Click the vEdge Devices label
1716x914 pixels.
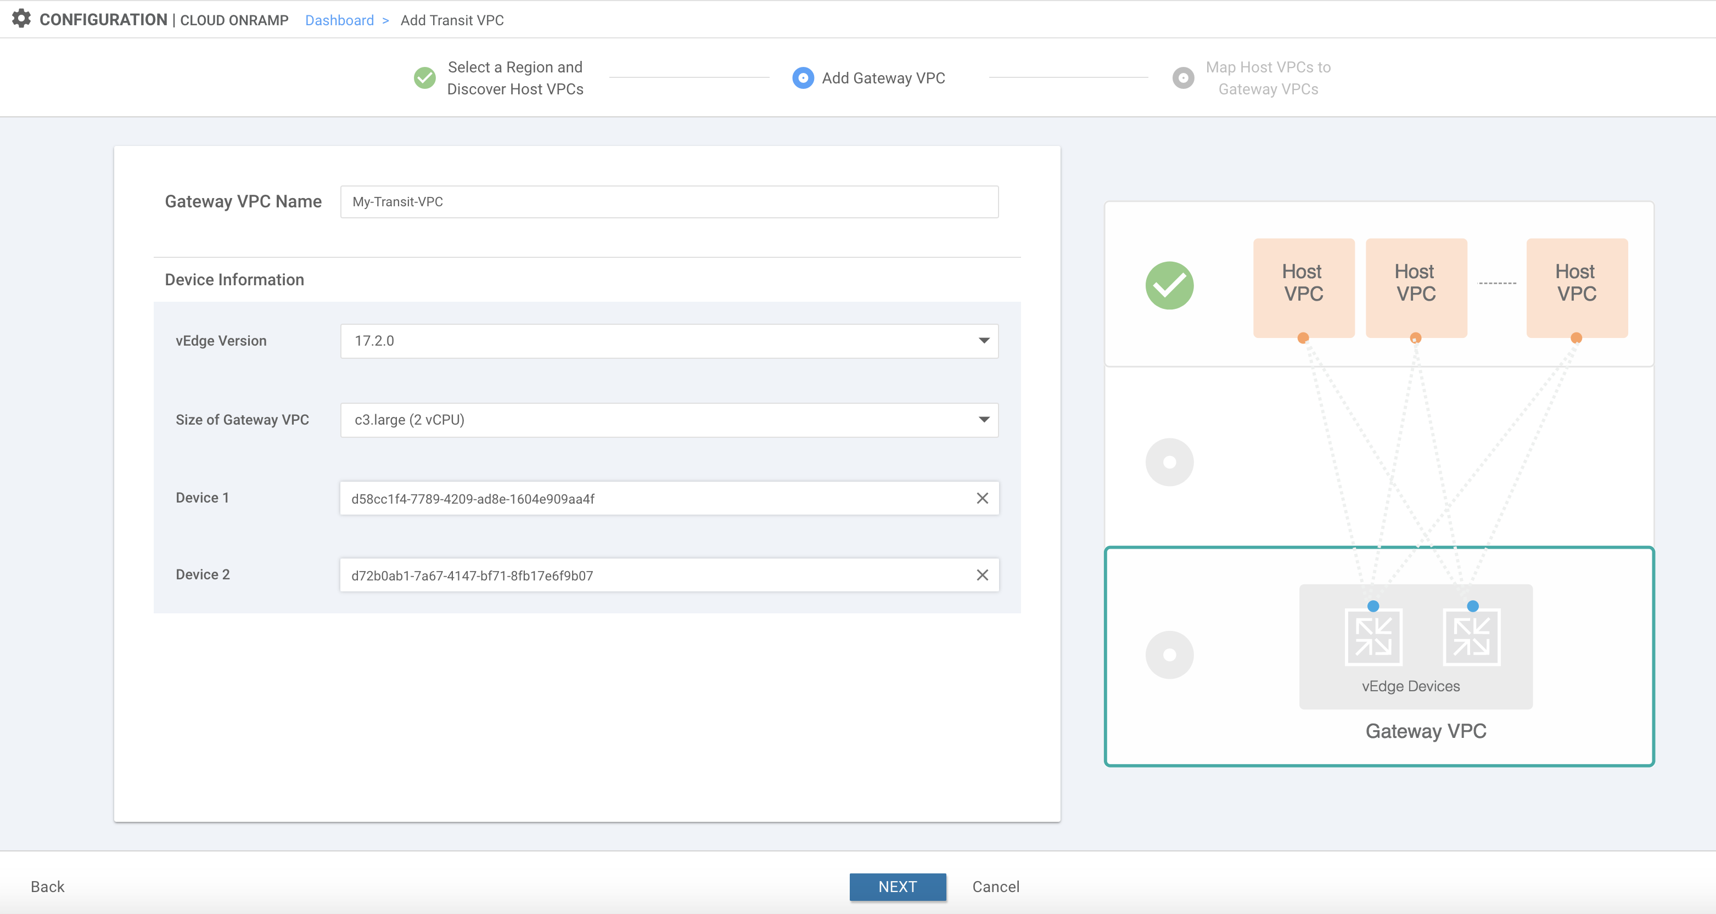pos(1410,686)
